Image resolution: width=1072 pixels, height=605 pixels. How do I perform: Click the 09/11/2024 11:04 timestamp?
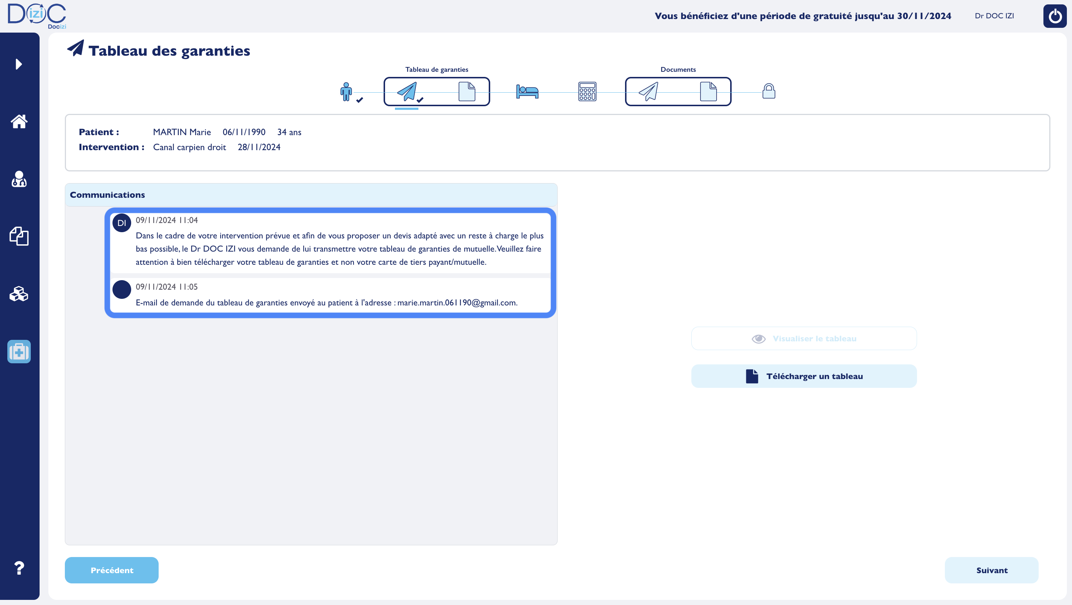166,220
